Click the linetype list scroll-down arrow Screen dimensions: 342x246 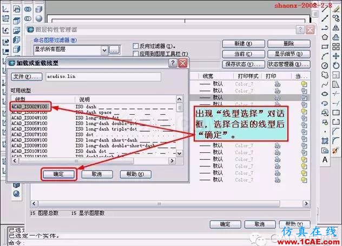point(179,153)
